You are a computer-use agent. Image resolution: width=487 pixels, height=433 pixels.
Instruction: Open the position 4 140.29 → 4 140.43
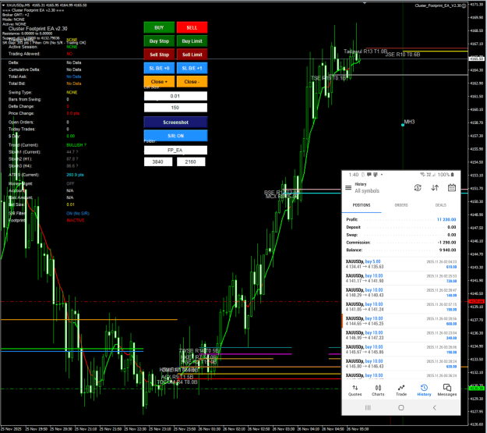(401, 293)
